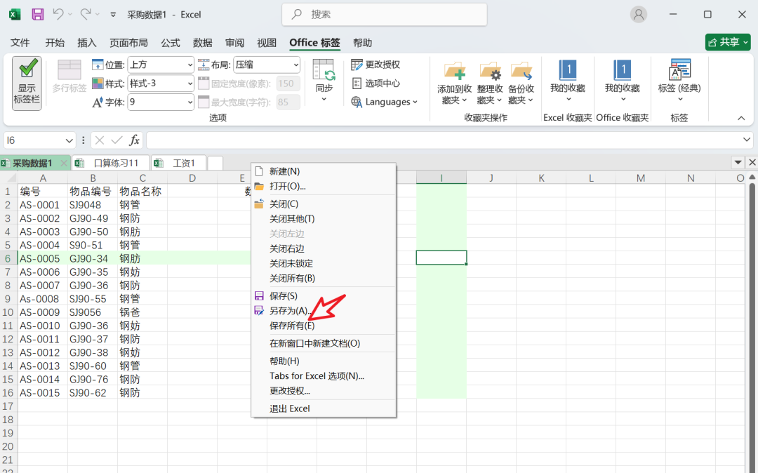Screen dimensions: 758x473
Task: Switch to the 插入 ribbon tab
Action: [87, 43]
